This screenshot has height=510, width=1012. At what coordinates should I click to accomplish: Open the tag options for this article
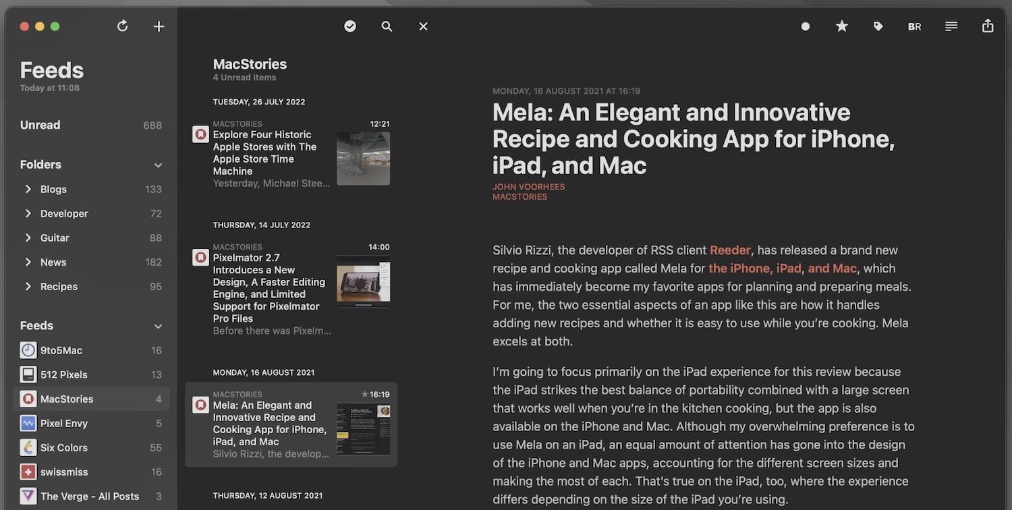coord(878,26)
